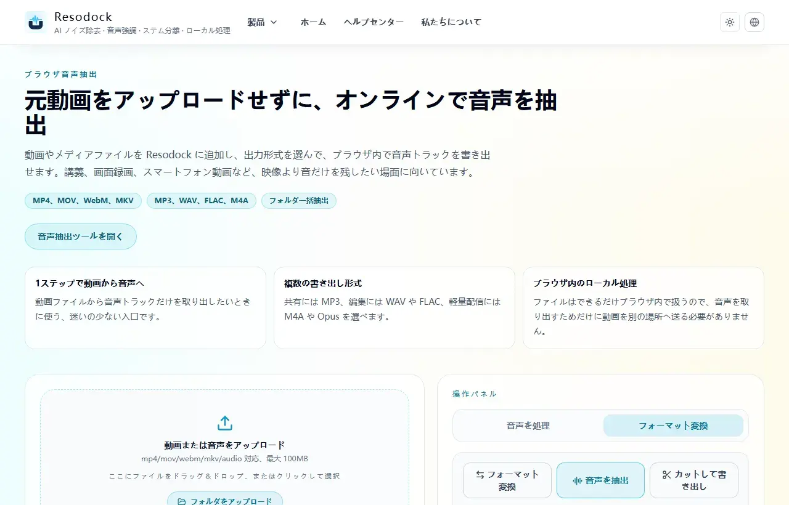Viewport: 789px width, 505px height.
Task: Click the Resodock brand name
Action: point(83,17)
